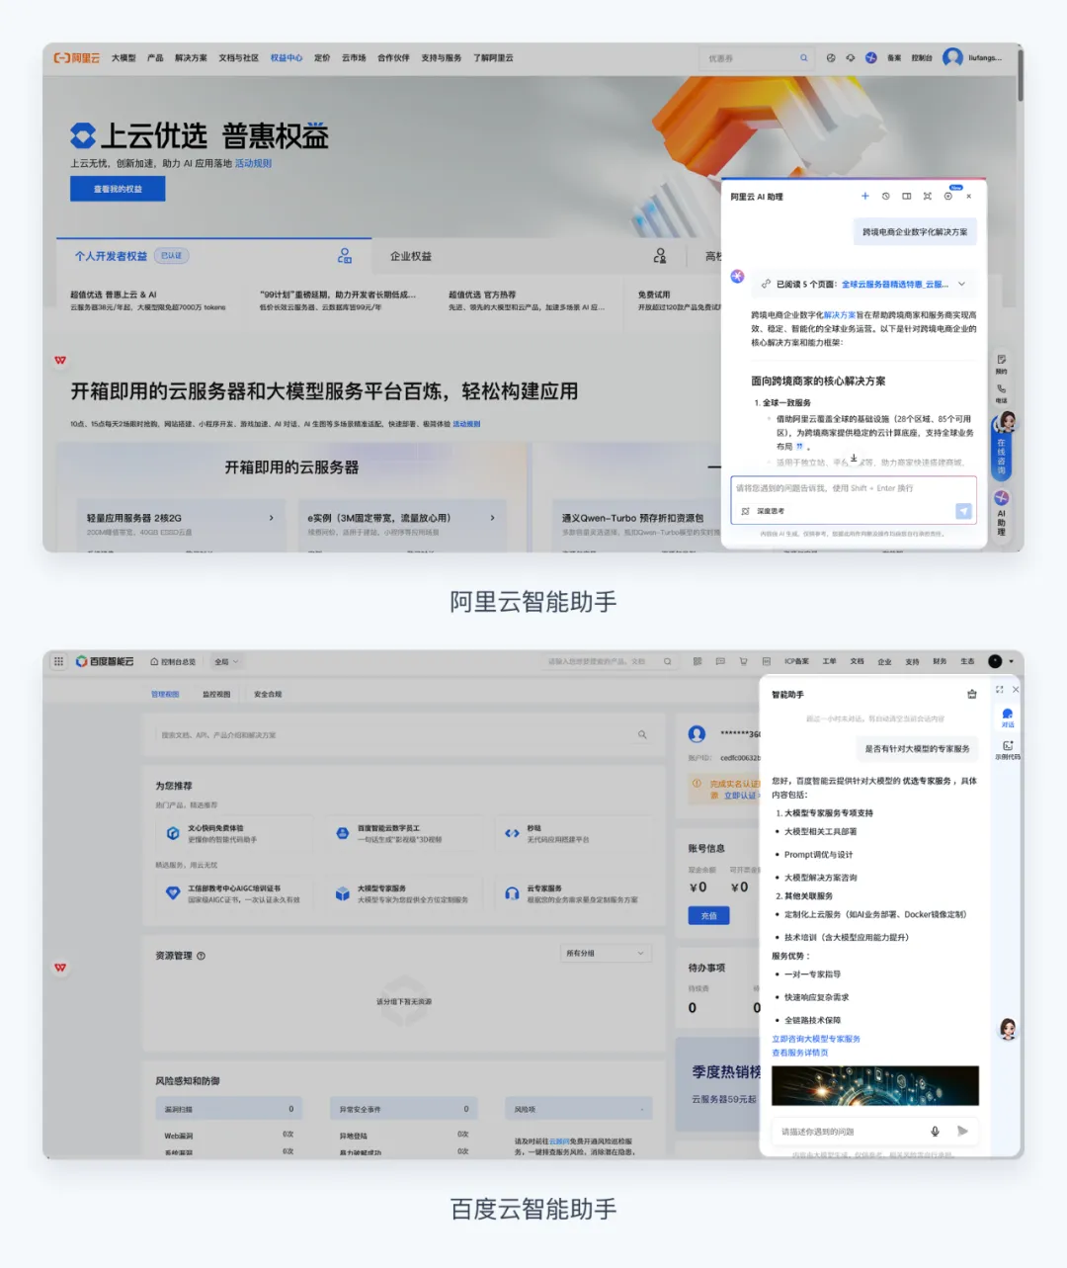Open conversation history in Aliyun AI assistant
This screenshot has height=1268, width=1067.
pos(885,196)
